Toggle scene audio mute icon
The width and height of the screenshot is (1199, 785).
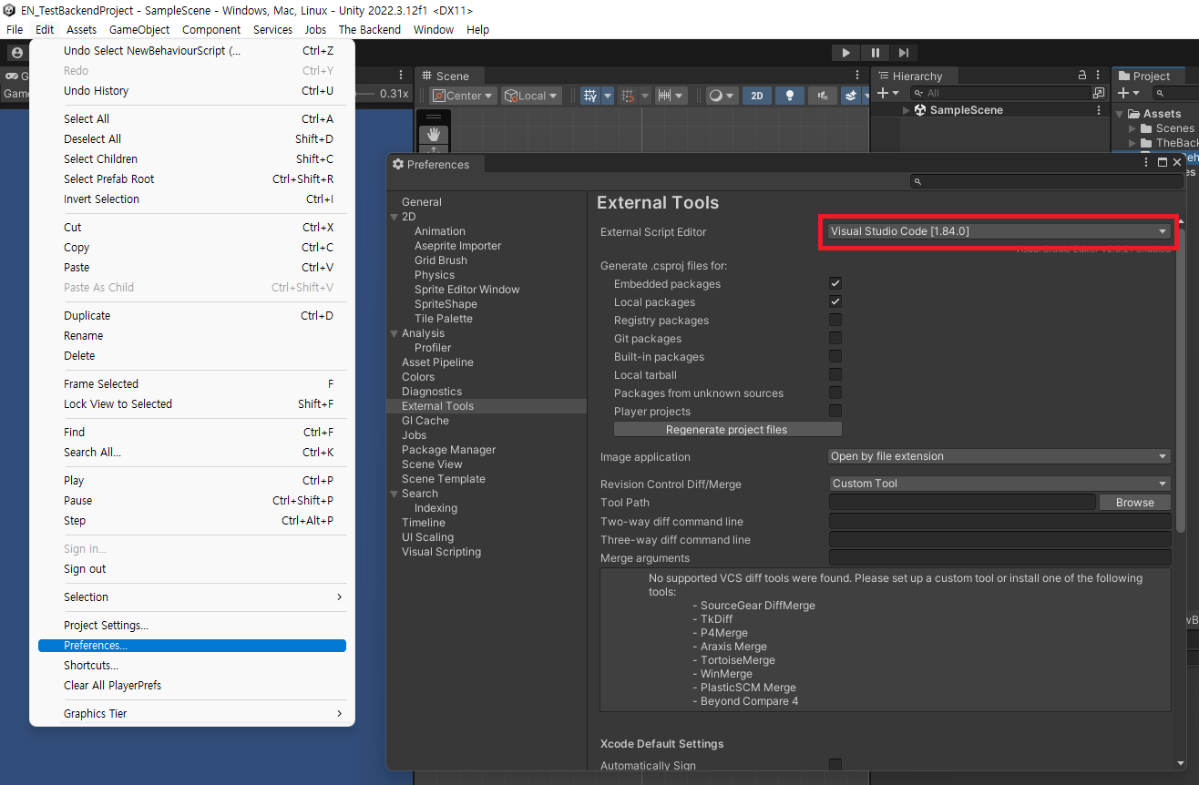coord(823,96)
